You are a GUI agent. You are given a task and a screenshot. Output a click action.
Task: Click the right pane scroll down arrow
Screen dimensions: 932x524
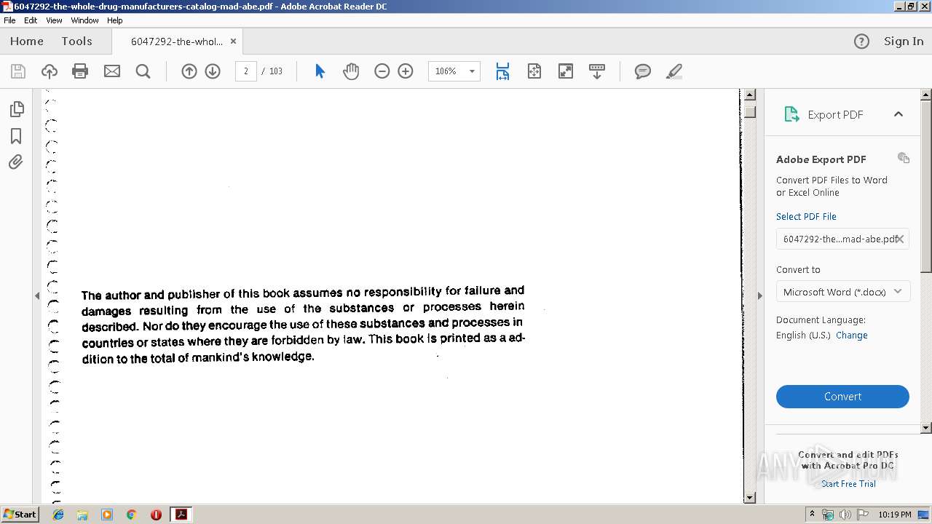pyautogui.click(x=926, y=428)
